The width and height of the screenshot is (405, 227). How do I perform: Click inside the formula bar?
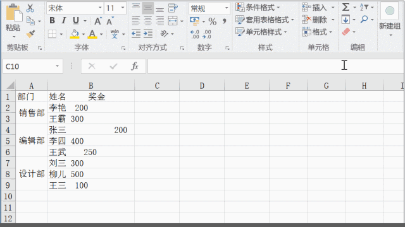click(x=276, y=66)
